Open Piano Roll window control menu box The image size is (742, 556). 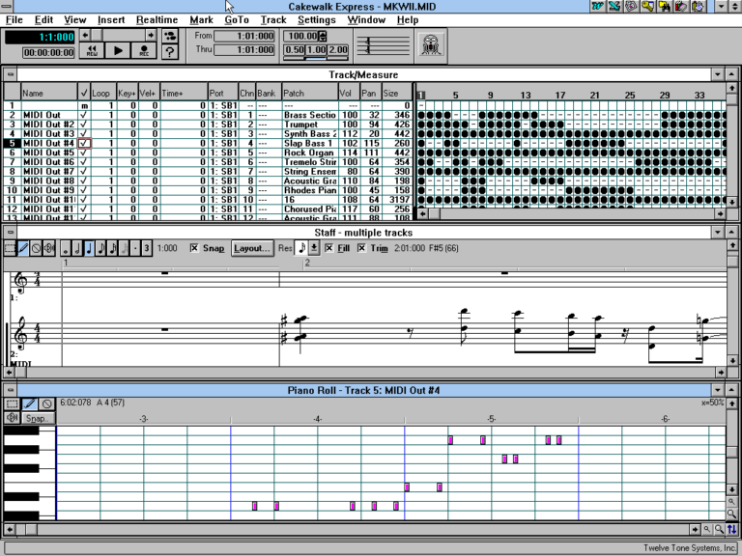pyautogui.click(x=10, y=390)
